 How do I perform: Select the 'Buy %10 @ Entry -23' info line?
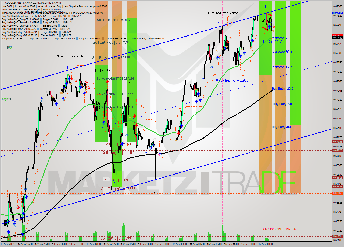click(36, 29)
